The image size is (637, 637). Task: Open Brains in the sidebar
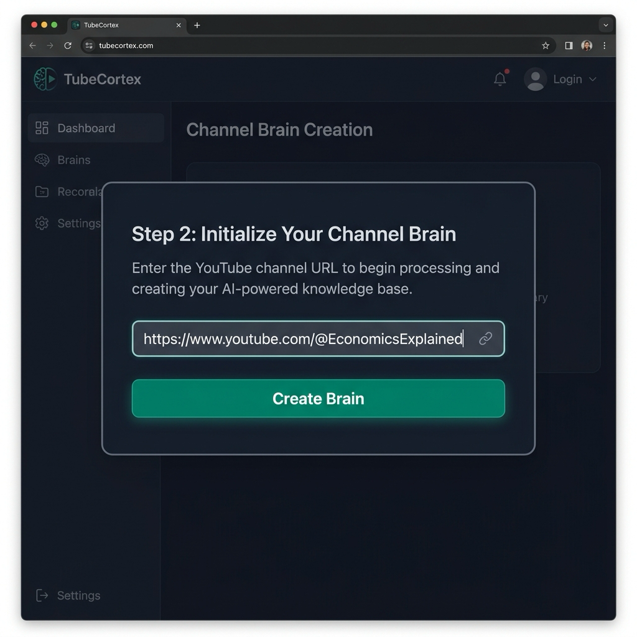click(74, 160)
